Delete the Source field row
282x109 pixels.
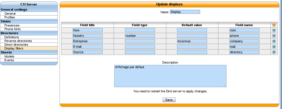pos(274,52)
